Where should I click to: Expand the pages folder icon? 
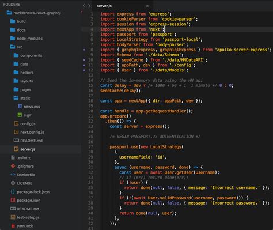[x=16, y=89]
